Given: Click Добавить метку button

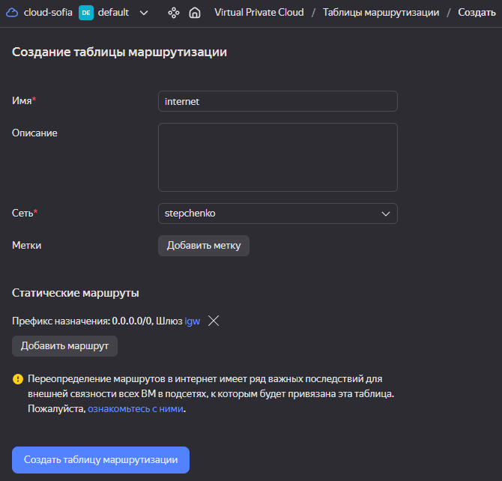Looking at the screenshot, I should point(204,246).
